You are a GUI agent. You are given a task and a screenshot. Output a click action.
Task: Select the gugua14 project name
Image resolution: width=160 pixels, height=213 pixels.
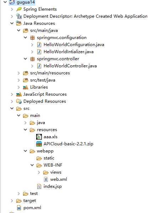click(26, 2)
